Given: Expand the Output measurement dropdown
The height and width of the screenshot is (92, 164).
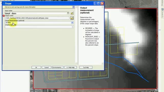Looking at the screenshot, I should [x=72, y=23].
